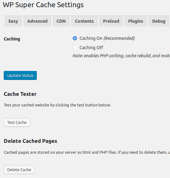
Task: Click the Cache Tester heading
Action: pyautogui.click(x=20, y=94)
